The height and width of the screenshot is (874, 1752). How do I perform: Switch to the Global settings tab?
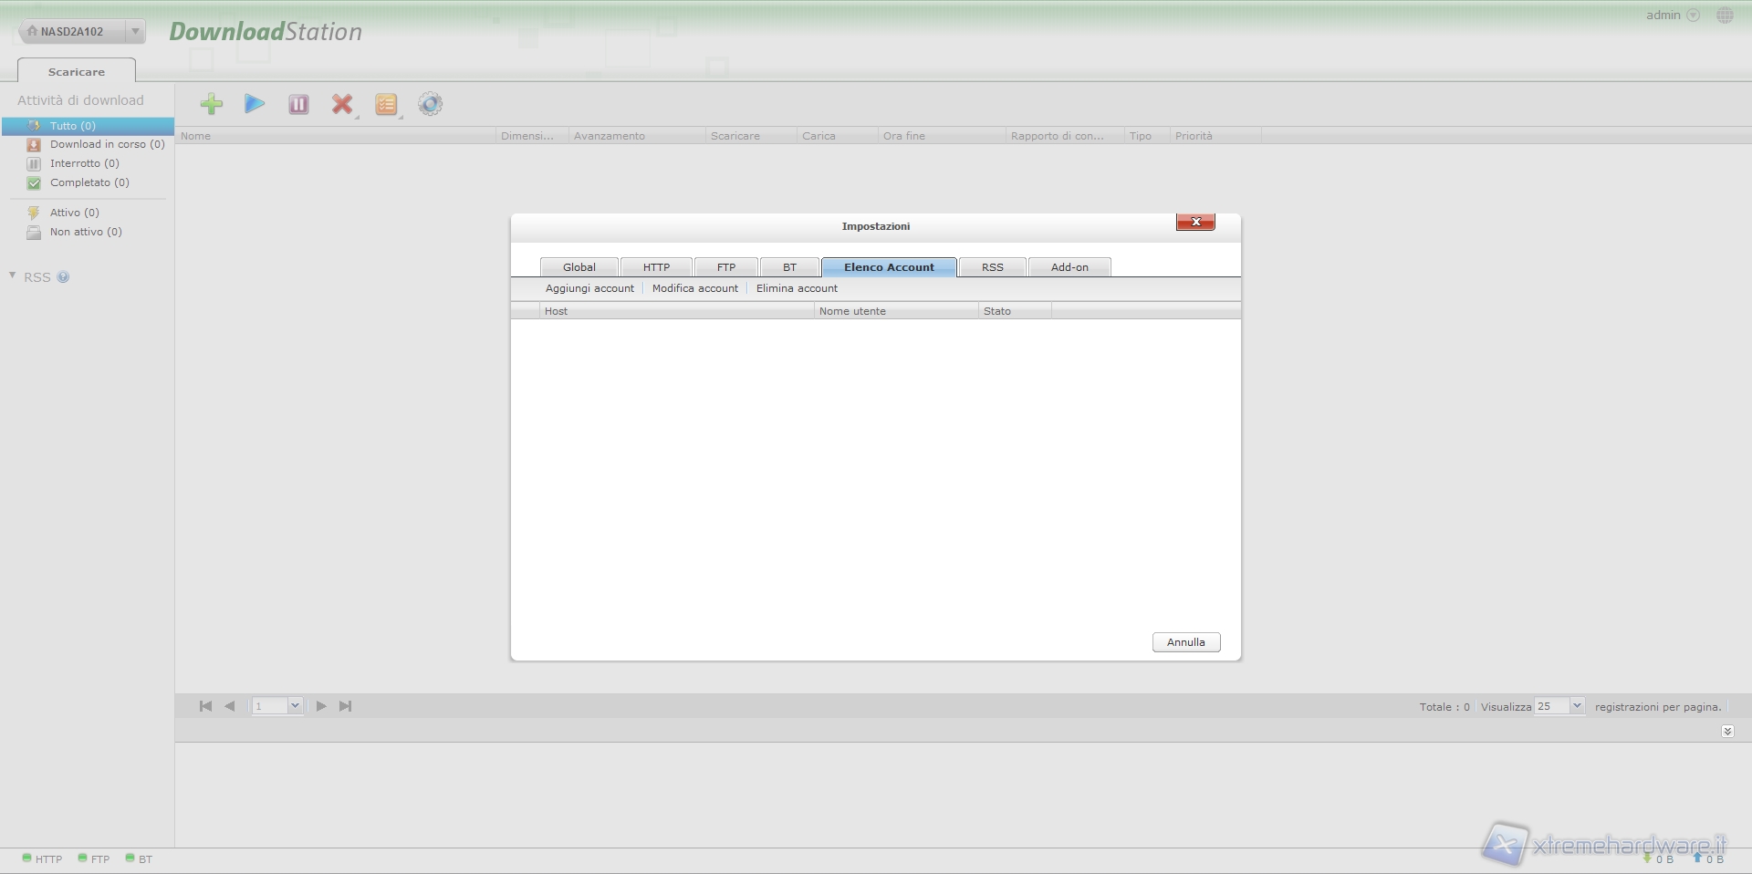[x=579, y=267]
